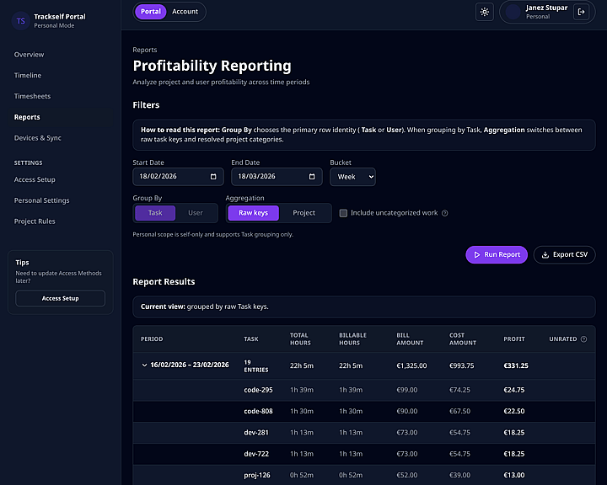Click the €13.00 profit for proj-126
The width and height of the screenshot is (607, 485).
pos(514,476)
